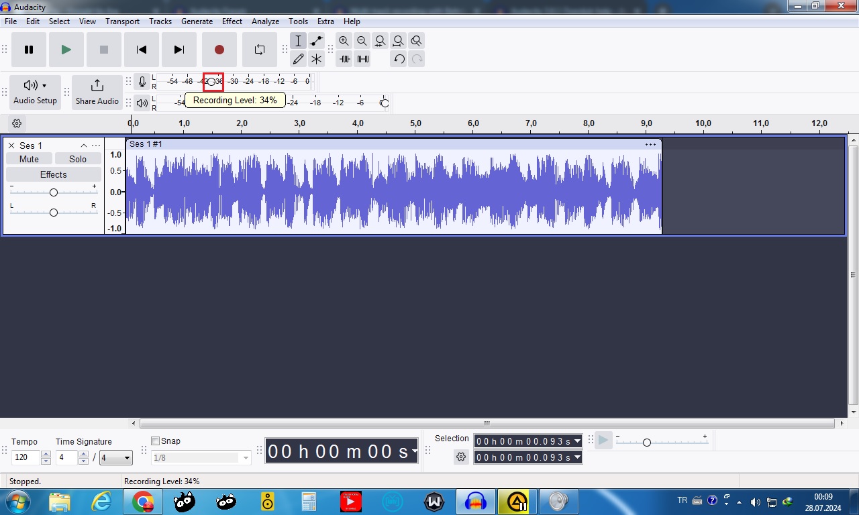Click the Tempo input field

(x=26, y=457)
